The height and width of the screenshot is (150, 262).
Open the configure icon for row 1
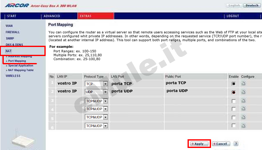(243, 83)
